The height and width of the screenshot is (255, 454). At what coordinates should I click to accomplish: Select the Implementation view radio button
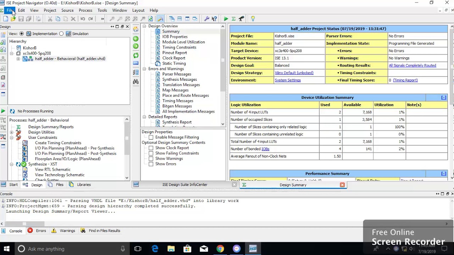tap(22, 34)
